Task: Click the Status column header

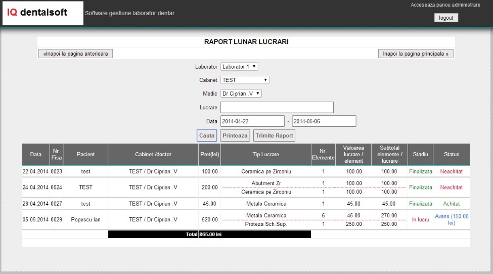Action: pos(452,154)
